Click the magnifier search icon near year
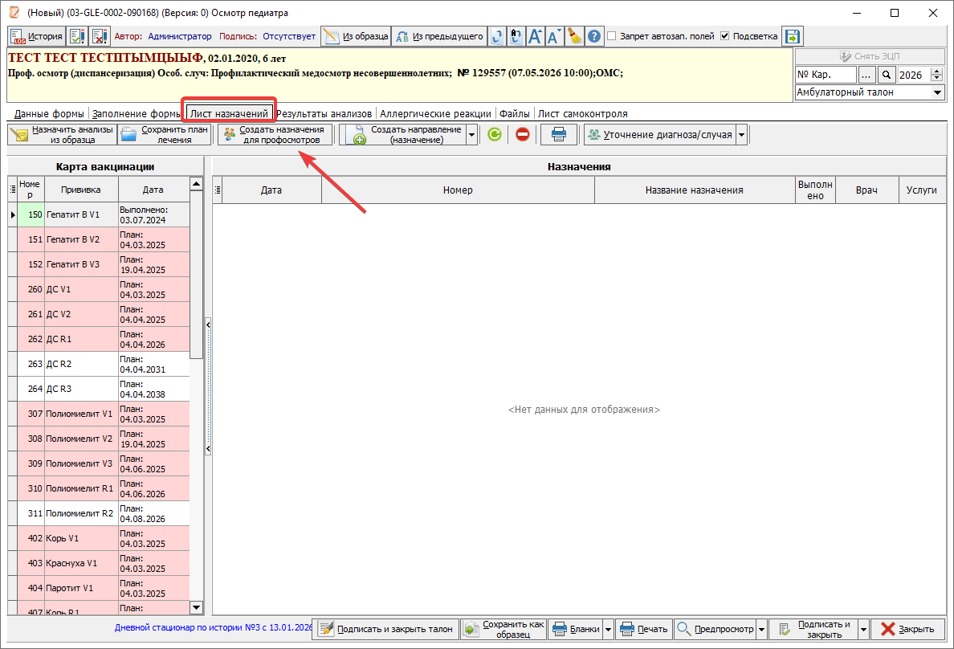 click(x=887, y=75)
